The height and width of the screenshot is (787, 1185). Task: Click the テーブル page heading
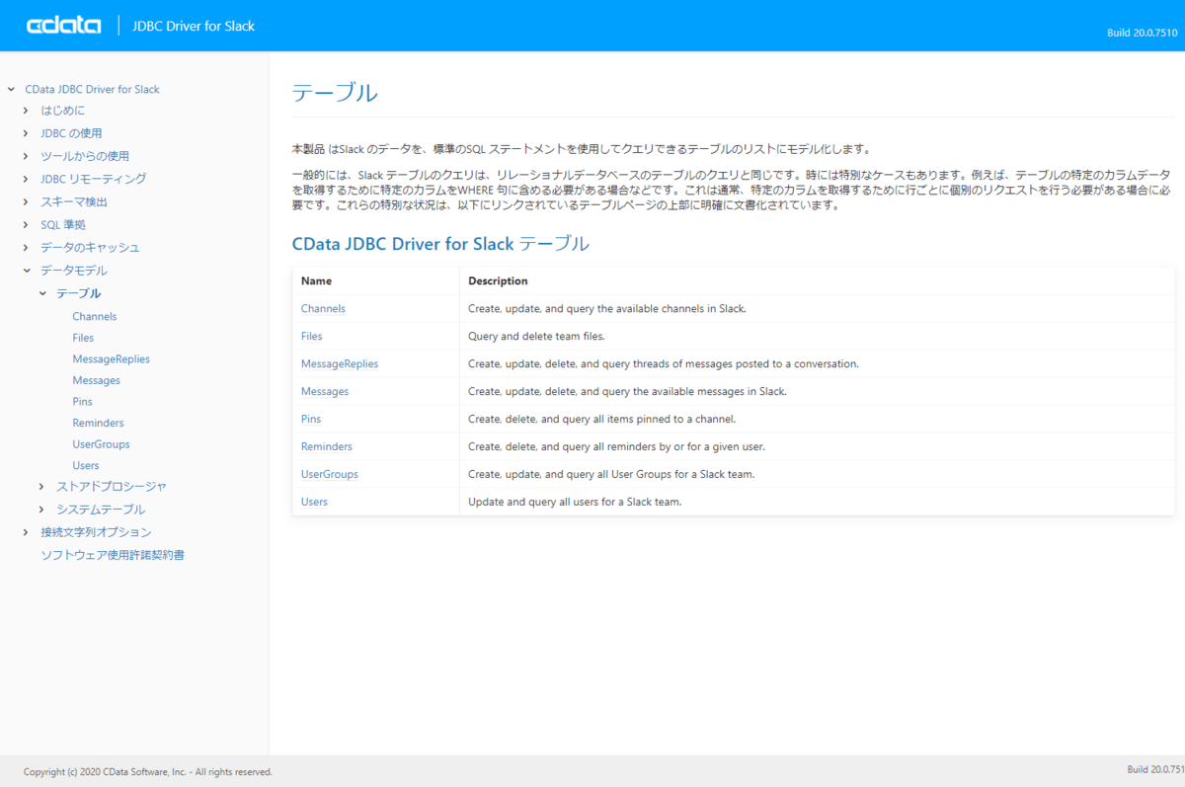point(335,93)
